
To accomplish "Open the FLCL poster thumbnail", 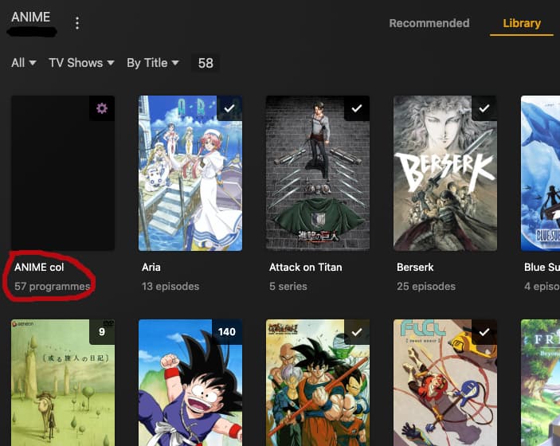I will point(445,383).
